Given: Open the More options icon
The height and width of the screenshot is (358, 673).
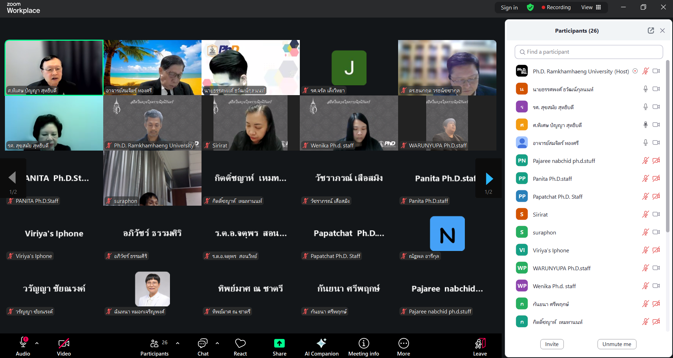Looking at the screenshot, I should (403, 343).
